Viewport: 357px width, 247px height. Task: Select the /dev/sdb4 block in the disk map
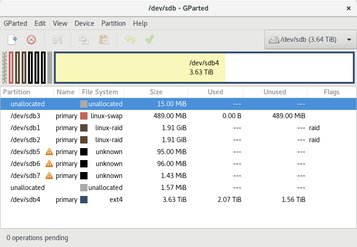(x=204, y=68)
